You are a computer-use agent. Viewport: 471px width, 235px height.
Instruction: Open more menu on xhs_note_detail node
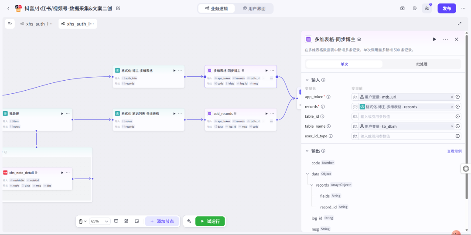point(68,173)
